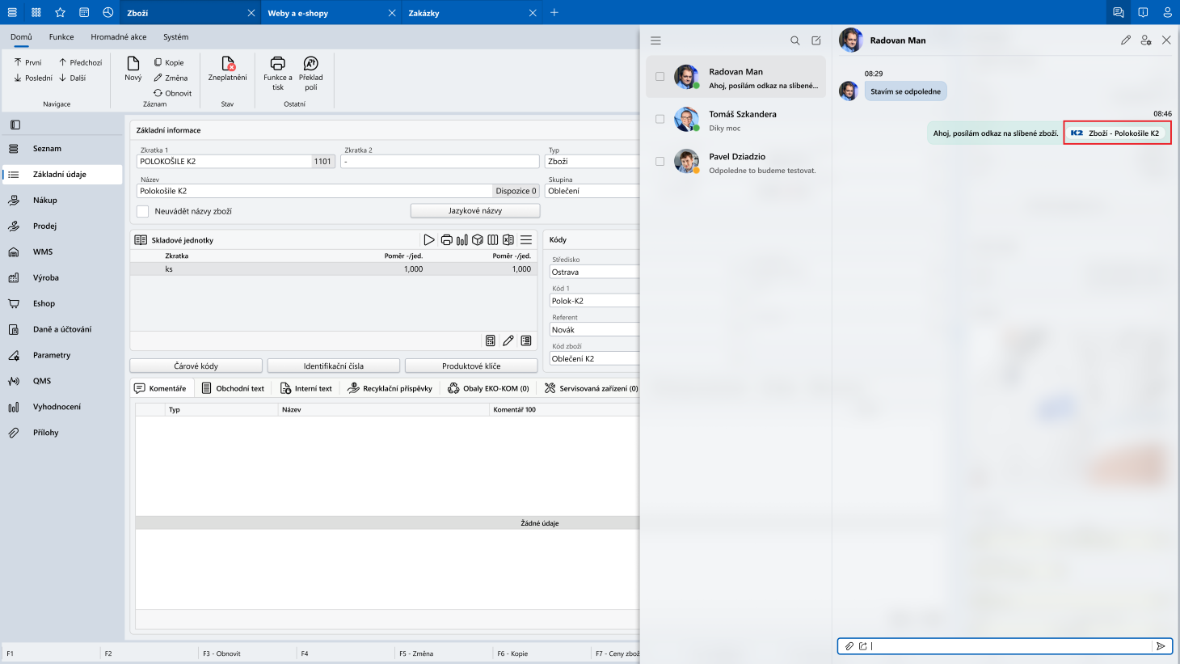1180x664 pixels.
Task: Open the Interní text tab
Action: click(x=306, y=388)
